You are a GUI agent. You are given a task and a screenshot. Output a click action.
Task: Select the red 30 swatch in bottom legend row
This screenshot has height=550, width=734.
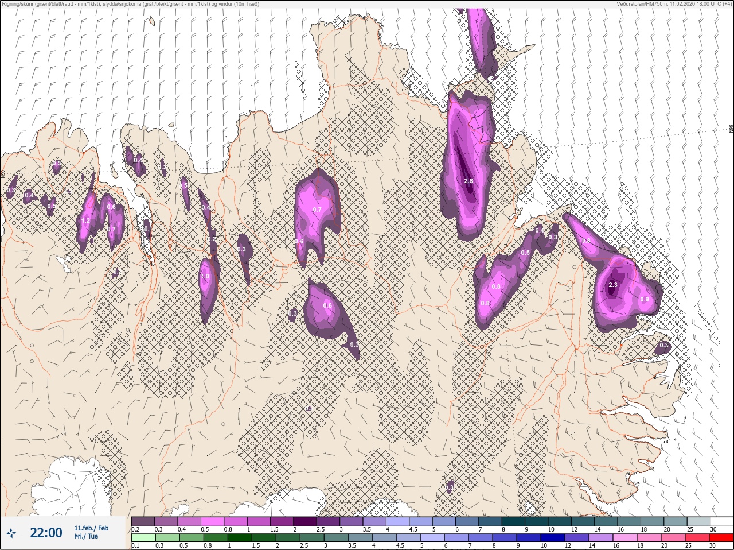pos(721,537)
